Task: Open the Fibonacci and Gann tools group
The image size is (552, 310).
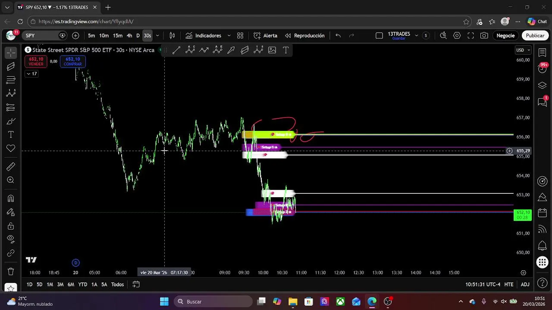Action: (11, 80)
